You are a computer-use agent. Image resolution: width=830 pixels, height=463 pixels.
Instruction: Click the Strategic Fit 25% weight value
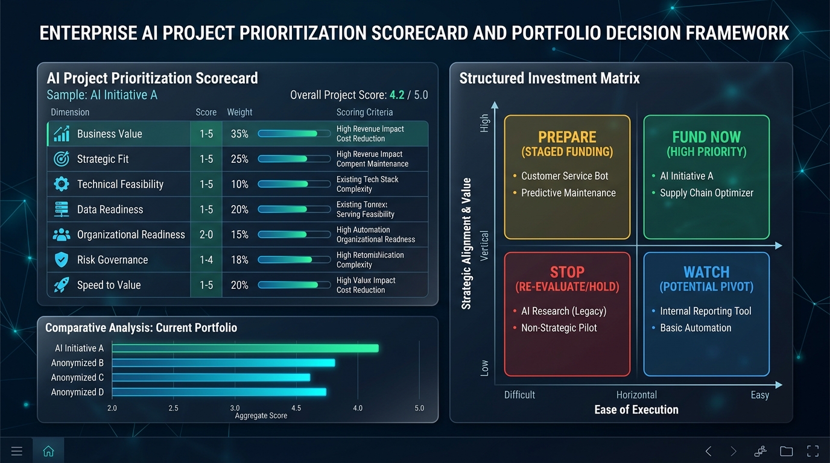(239, 159)
